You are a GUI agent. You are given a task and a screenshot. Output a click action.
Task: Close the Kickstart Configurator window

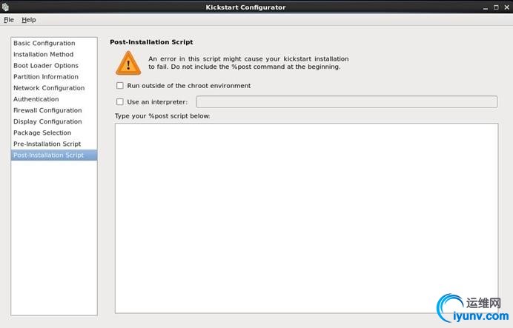pos(507,7)
